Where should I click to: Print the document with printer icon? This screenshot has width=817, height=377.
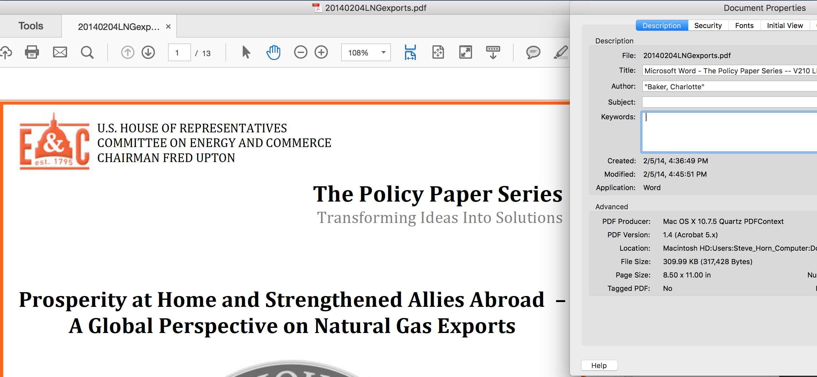click(x=32, y=52)
